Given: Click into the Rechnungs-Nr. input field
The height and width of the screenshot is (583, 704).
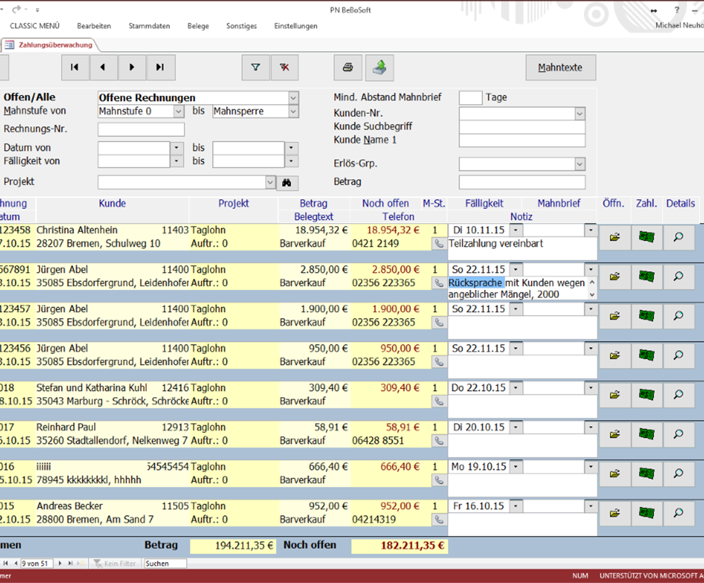Looking at the screenshot, I should pos(141,130).
